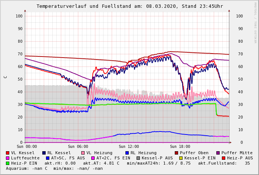The image size is (259, 175).
Task: Click the Sun 12:00 time axis label
Action: [129, 147]
